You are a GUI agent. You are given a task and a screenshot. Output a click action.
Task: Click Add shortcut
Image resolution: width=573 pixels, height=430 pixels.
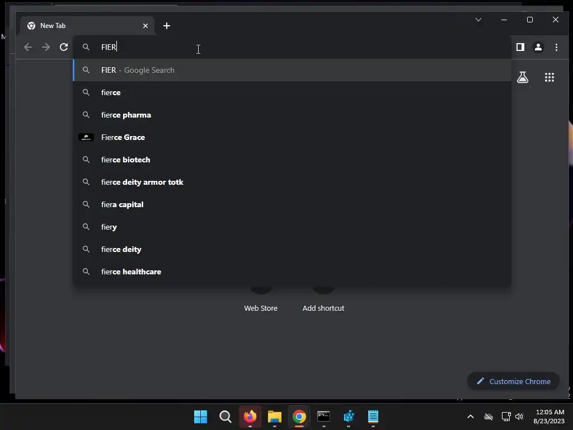click(x=323, y=309)
